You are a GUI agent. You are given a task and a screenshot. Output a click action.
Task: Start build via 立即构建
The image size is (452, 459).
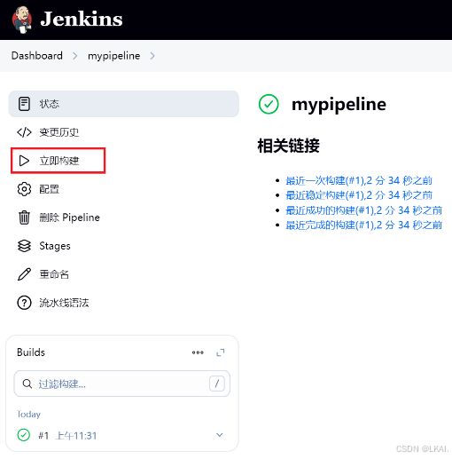point(58,161)
